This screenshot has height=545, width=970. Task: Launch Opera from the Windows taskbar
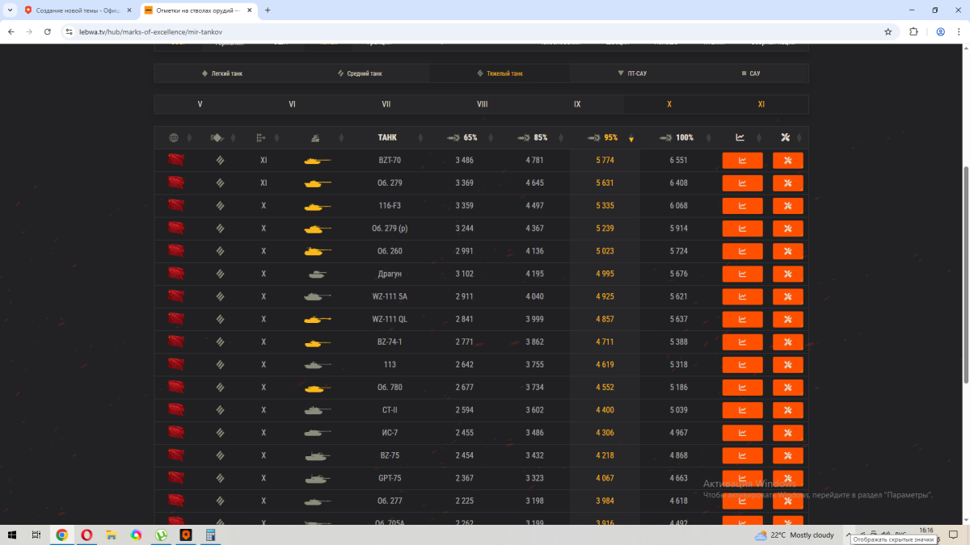click(x=86, y=535)
